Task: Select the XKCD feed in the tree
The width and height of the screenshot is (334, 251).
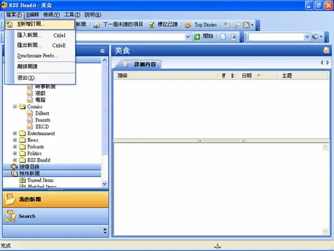Action: [42, 127]
